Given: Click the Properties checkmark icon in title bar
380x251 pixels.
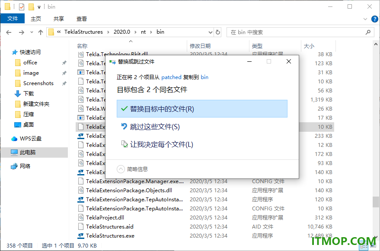Looking at the screenshot, I should (x=22, y=7).
